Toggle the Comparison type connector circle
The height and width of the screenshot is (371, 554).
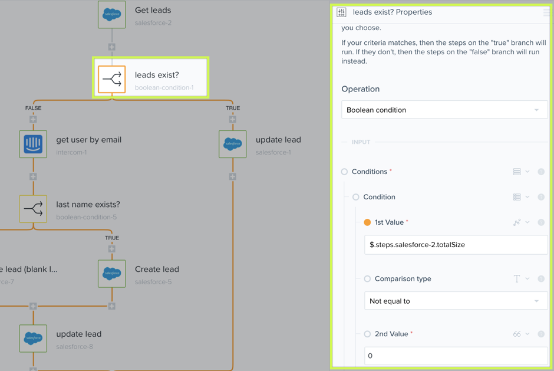pos(367,278)
